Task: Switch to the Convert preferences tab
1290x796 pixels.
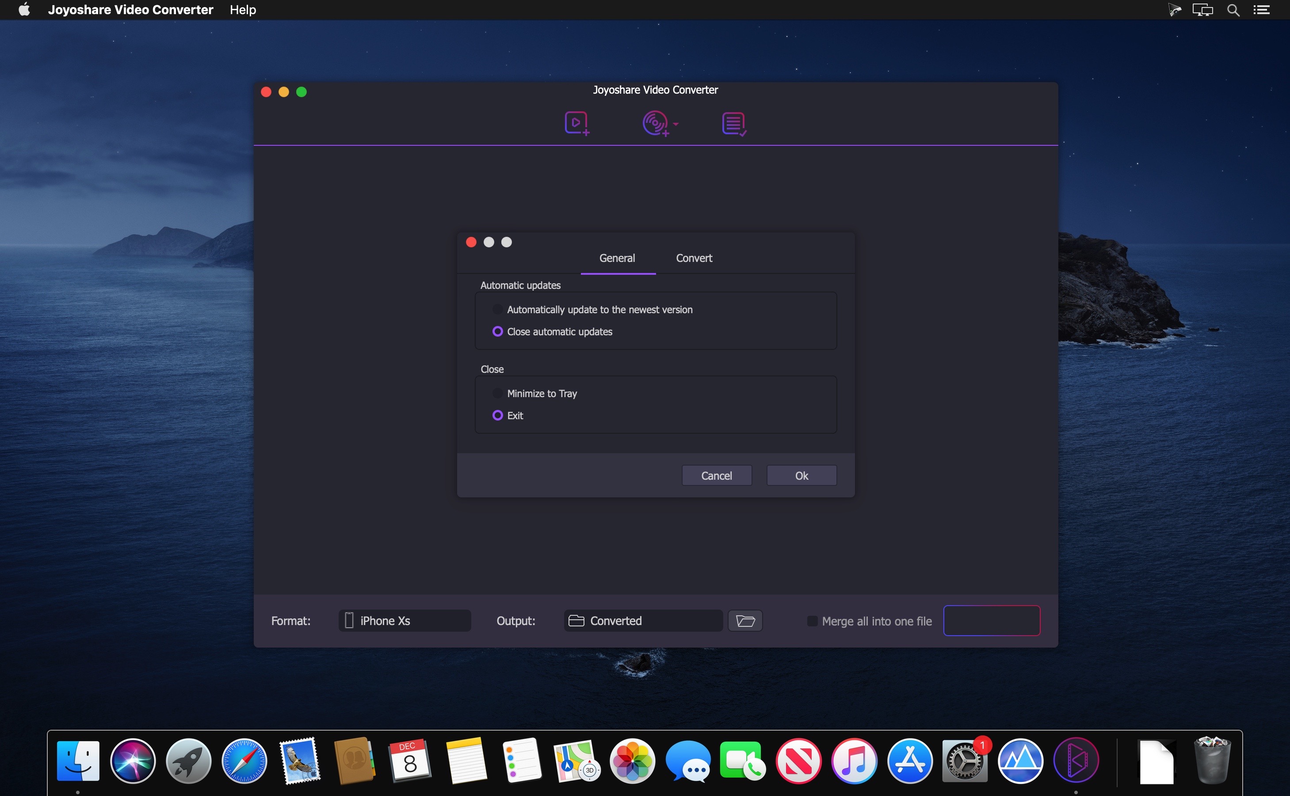Action: pos(694,258)
